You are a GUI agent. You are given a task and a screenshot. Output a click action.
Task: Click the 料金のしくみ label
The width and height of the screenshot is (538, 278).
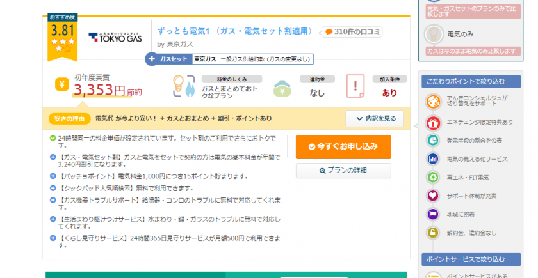point(232,79)
